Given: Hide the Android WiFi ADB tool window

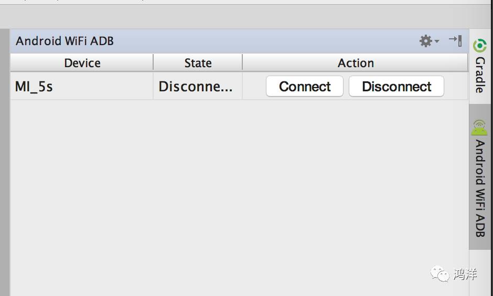Looking at the screenshot, I should (455, 40).
